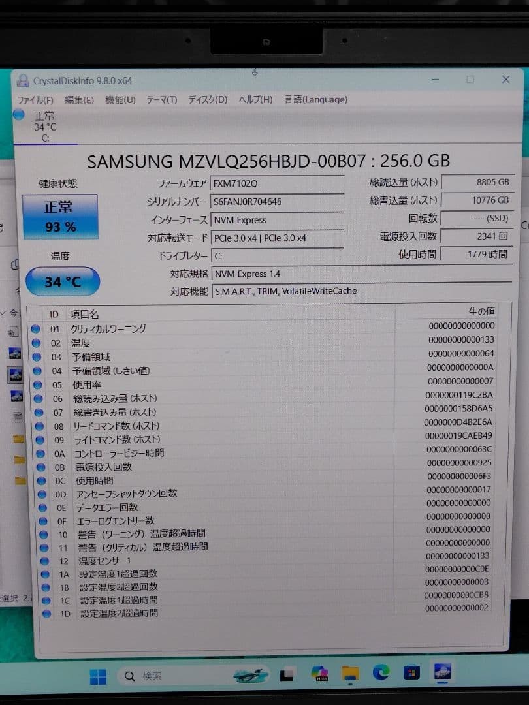Screen dimensions: 529x705
Task: Open the テーマ(T) menu
Action: pyautogui.click(x=161, y=100)
